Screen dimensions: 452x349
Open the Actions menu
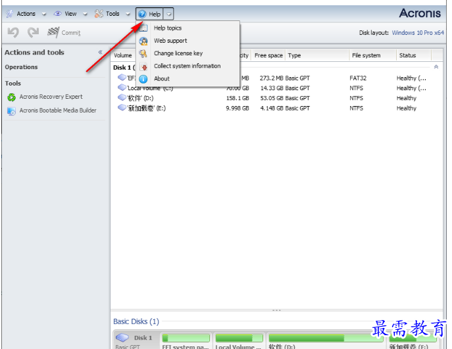tap(26, 14)
